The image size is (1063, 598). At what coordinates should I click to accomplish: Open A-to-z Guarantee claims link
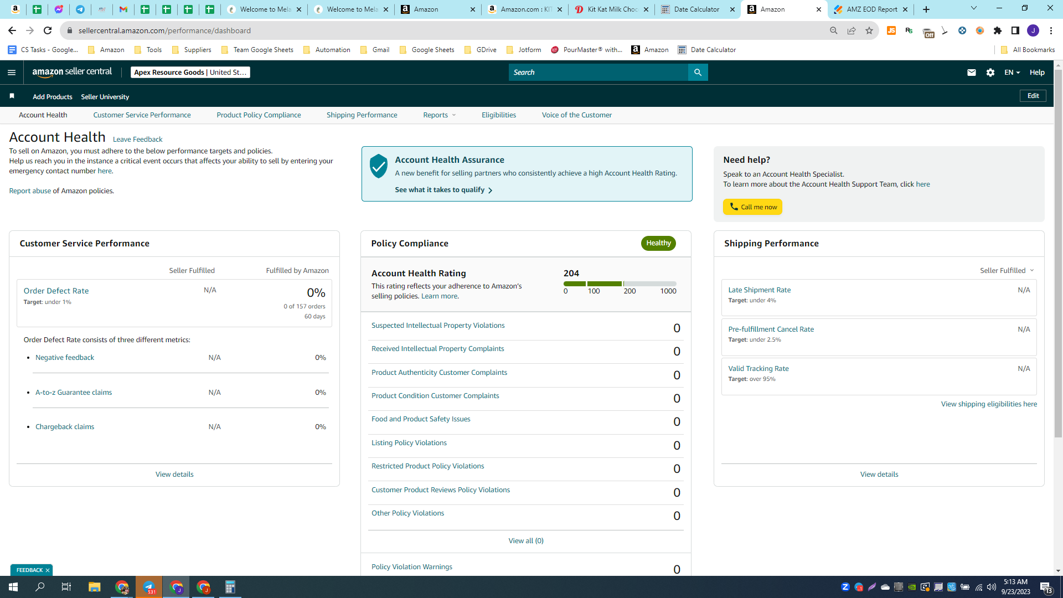[74, 393]
